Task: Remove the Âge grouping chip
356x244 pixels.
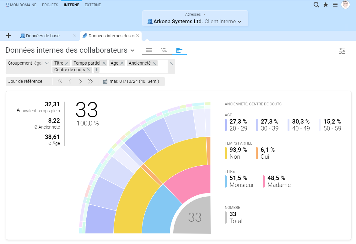Action: click(122, 63)
